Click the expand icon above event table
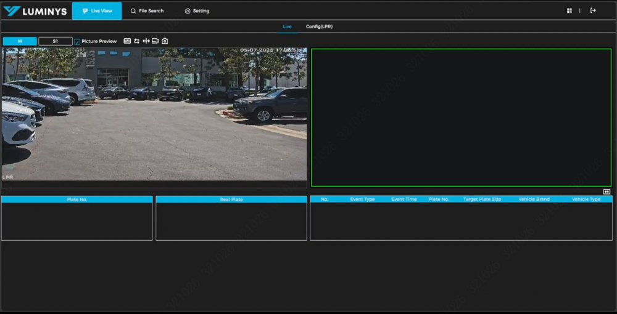The width and height of the screenshot is (617, 314). (x=607, y=191)
